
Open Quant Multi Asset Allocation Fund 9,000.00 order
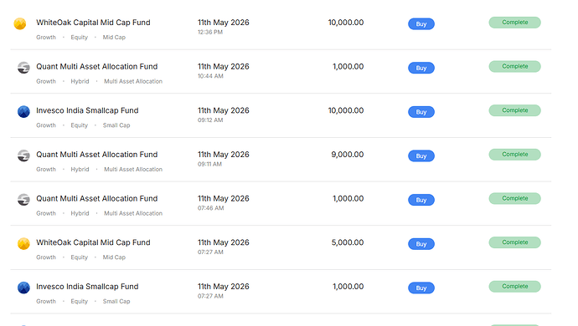[x=97, y=155]
